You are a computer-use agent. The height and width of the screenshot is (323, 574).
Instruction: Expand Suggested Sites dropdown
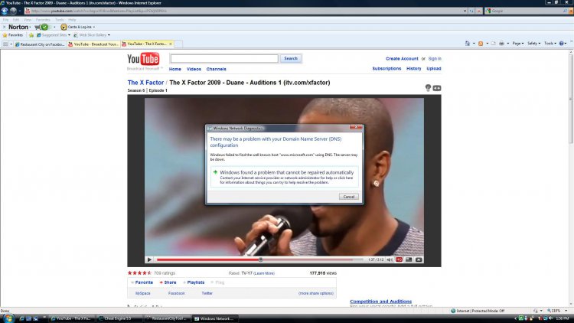click(x=69, y=35)
